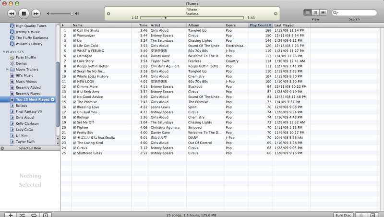
Task: Show or hide artwork viewer button
Action: (44, 215)
